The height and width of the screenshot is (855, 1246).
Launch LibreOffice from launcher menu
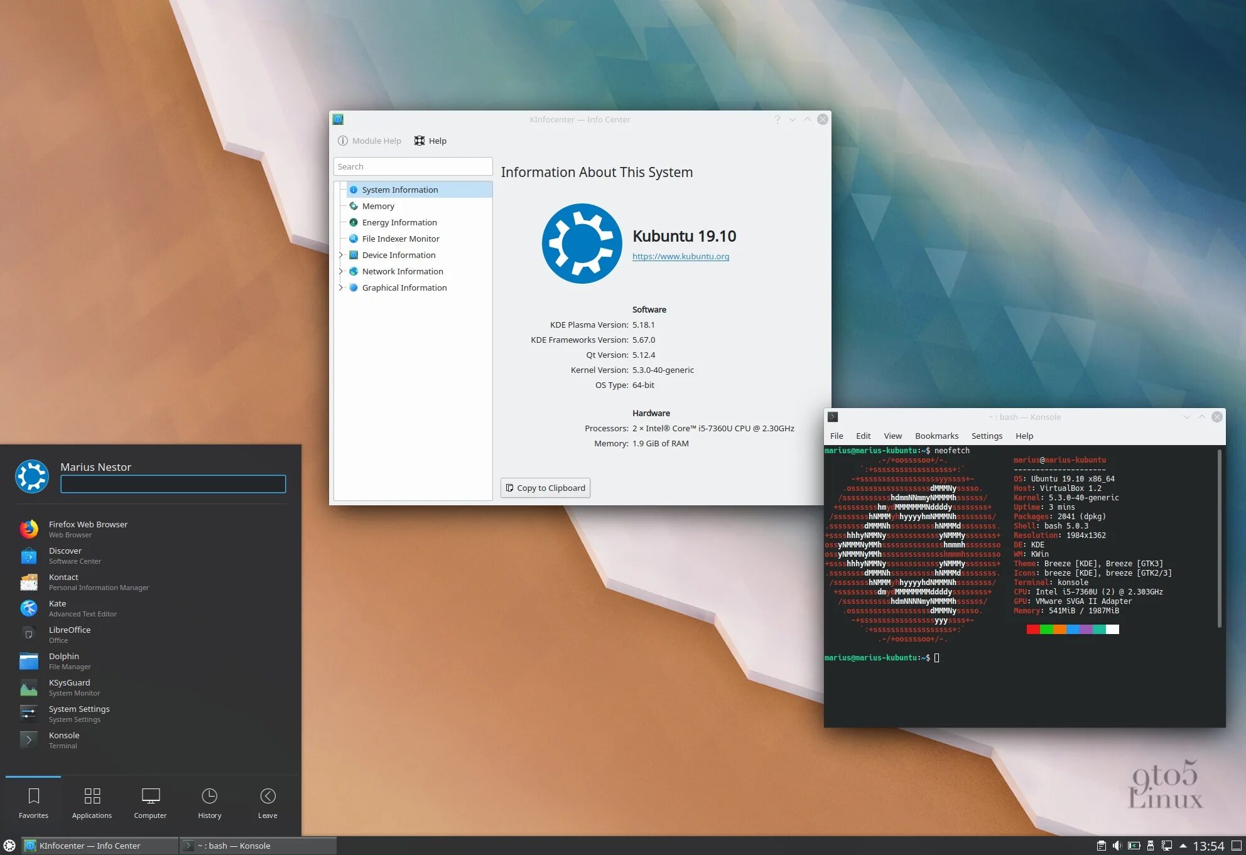click(151, 635)
